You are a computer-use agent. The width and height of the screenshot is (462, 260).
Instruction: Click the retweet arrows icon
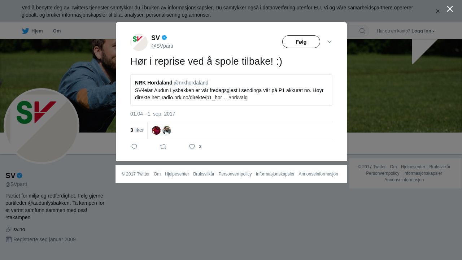click(x=163, y=147)
